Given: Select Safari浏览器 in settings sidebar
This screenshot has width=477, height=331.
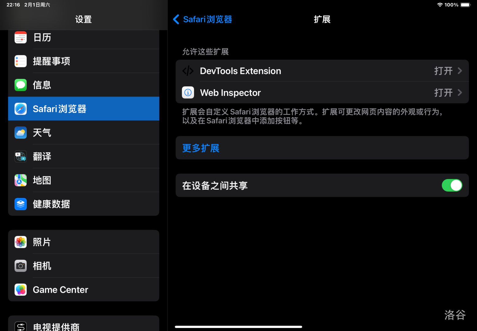Looking at the screenshot, I should tap(83, 109).
